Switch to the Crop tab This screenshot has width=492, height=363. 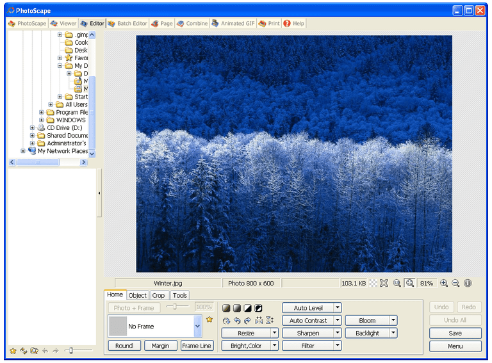(x=158, y=295)
